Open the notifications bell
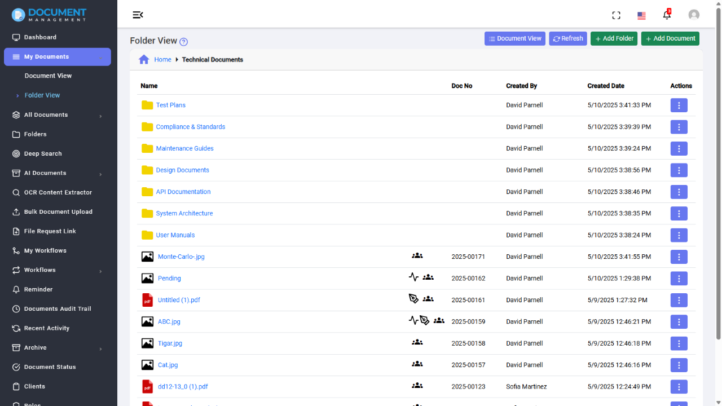722x406 pixels. click(x=666, y=15)
